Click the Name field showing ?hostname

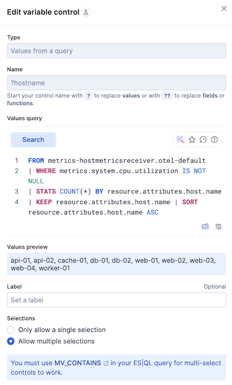116,83
